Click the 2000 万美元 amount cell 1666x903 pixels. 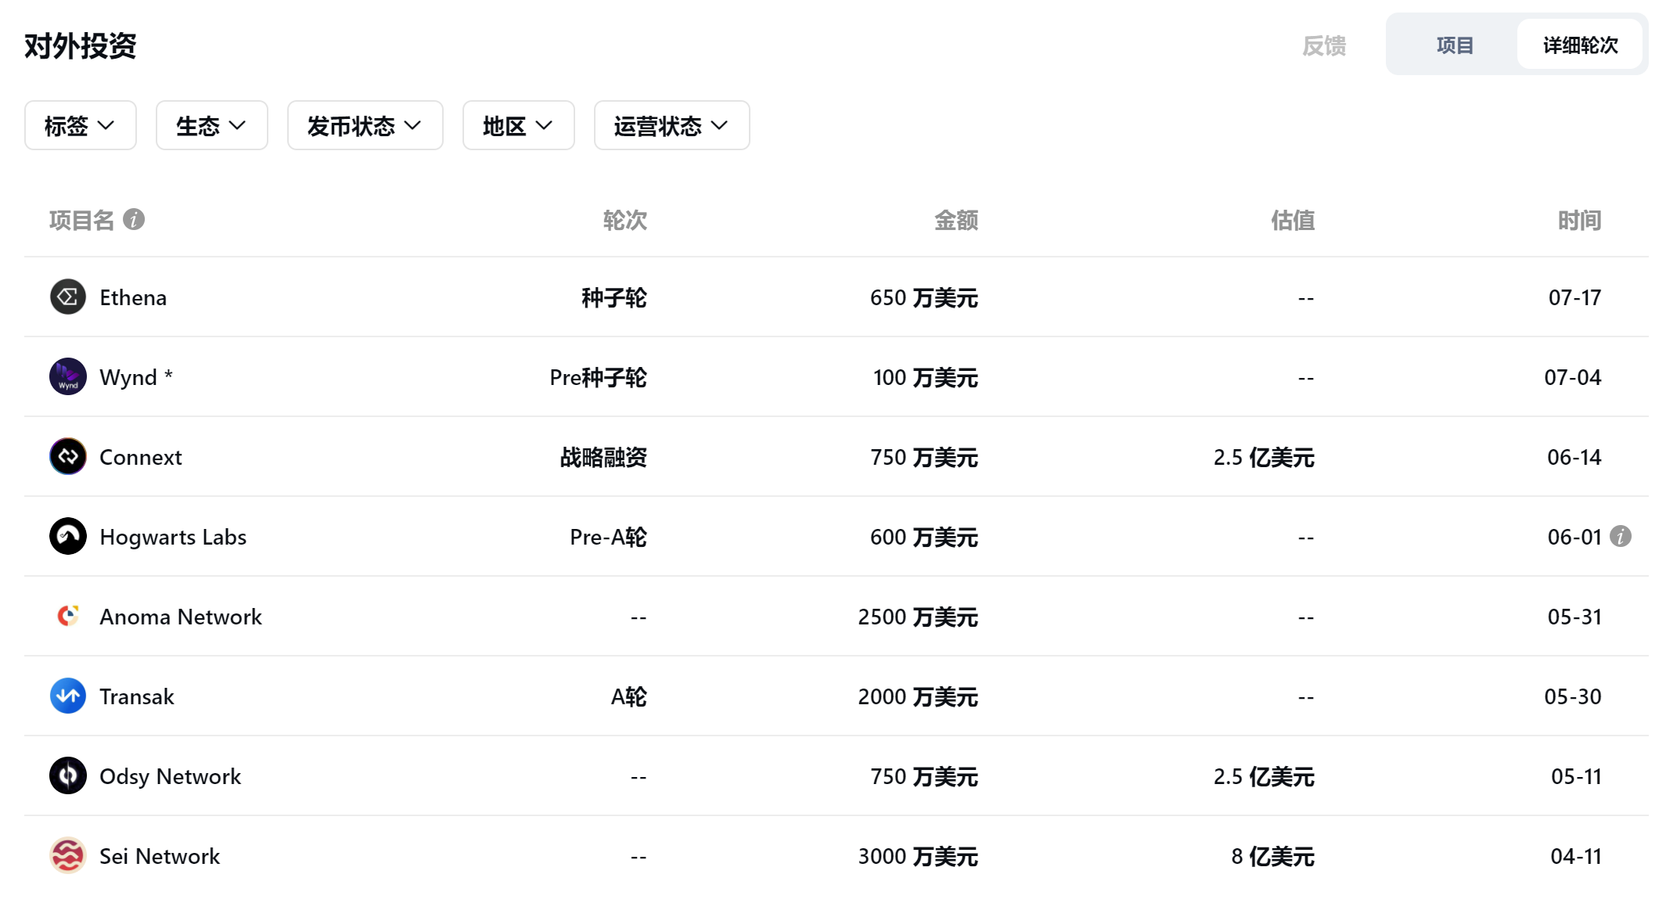tap(918, 697)
